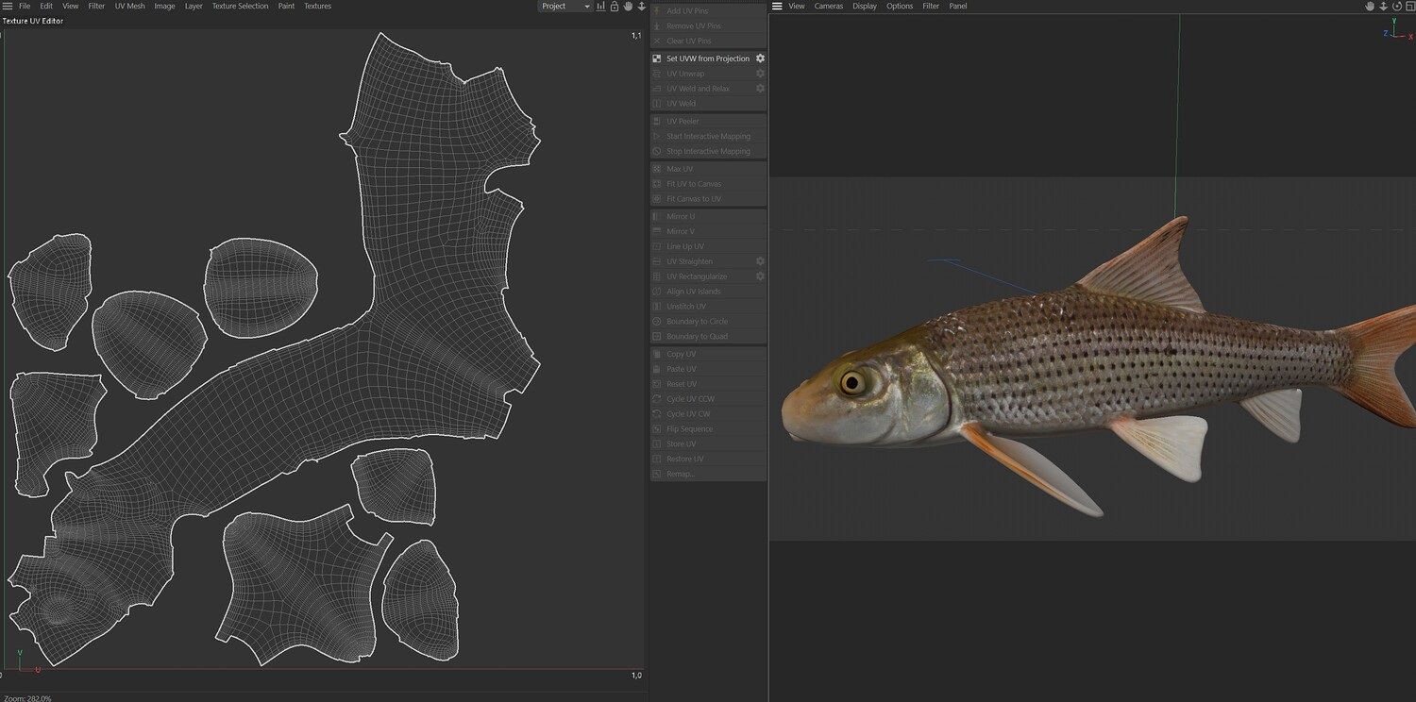Open the UV Mesh menu
Image resolution: width=1416 pixels, height=702 pixels.
click(x=130, y=7)
